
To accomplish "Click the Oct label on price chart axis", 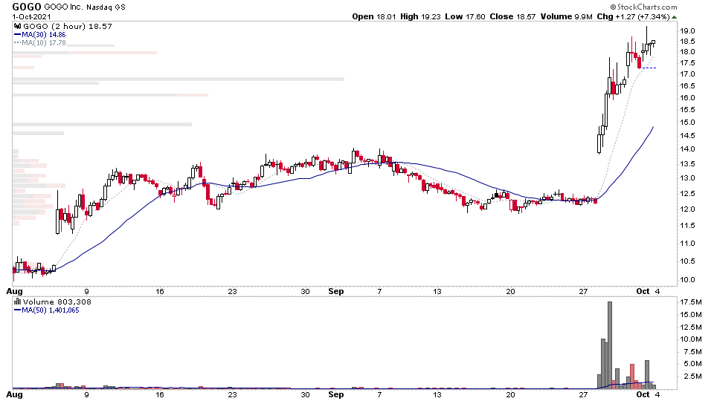I will pos(643,291).
